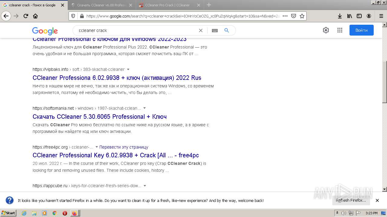Open Chrome from the taskbar
The height and width of the screenshot is (217, 387).
click(x=54, y=213)
